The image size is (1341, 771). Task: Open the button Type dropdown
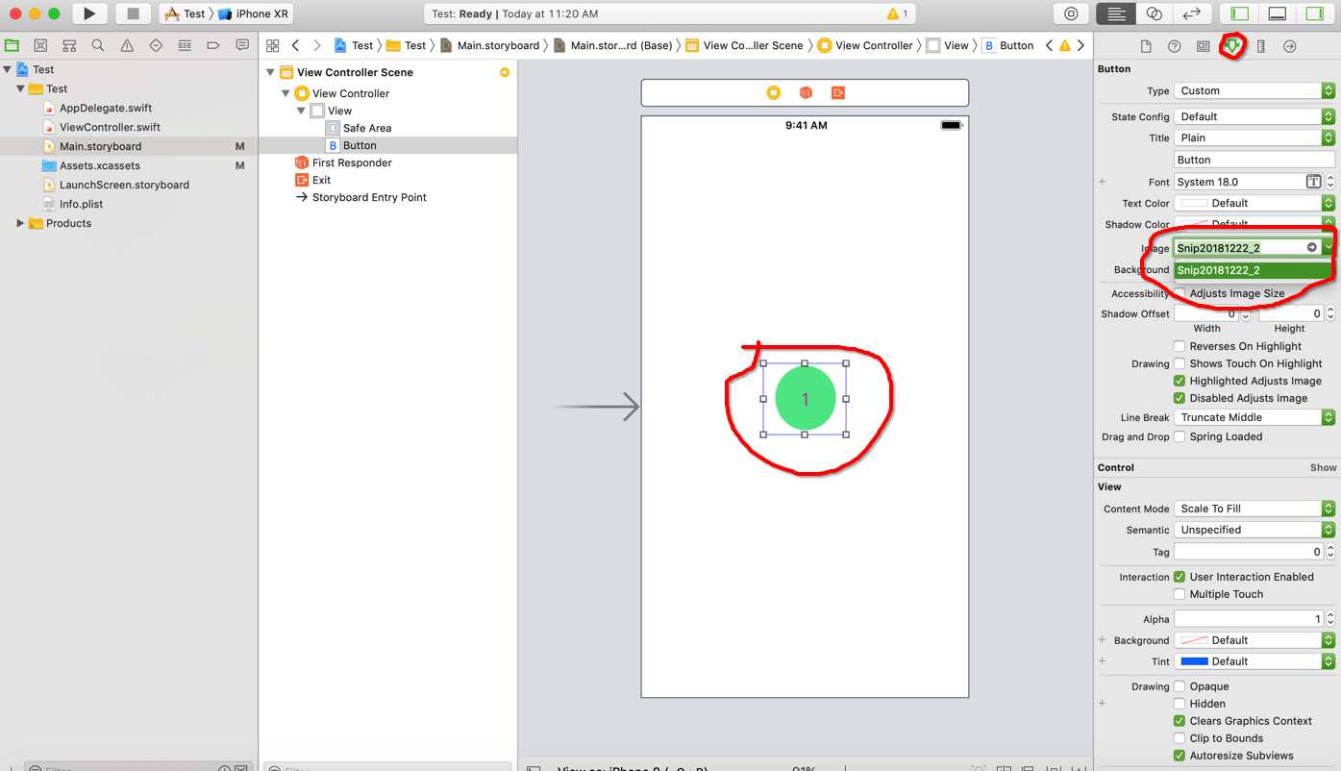[x=1254, y=90]
